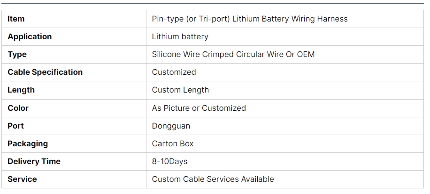Select the Pin-type Lithium Battery Wiring Harness text
The image size is (430, 194).
pyautogui.click(x=250, y=19)
